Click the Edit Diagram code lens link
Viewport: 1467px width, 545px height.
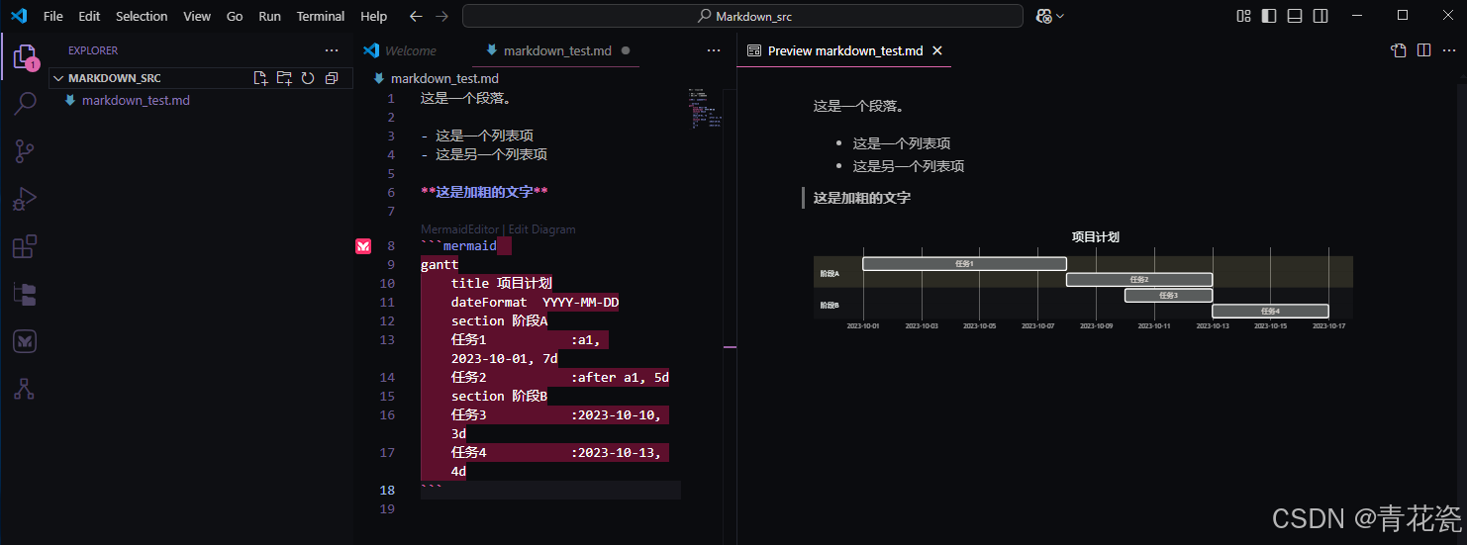[541, 229]
